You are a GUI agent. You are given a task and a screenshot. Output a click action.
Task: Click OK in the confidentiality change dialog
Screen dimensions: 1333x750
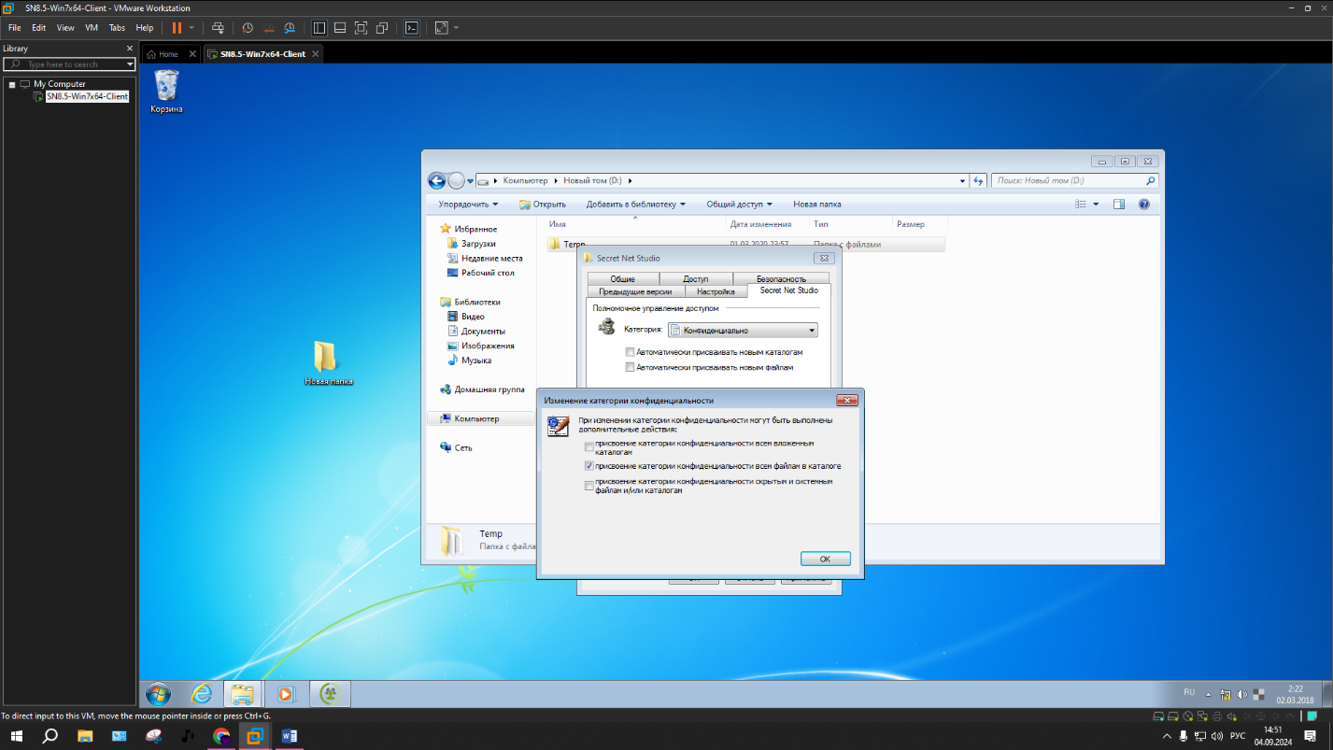[x=825, y=559]
